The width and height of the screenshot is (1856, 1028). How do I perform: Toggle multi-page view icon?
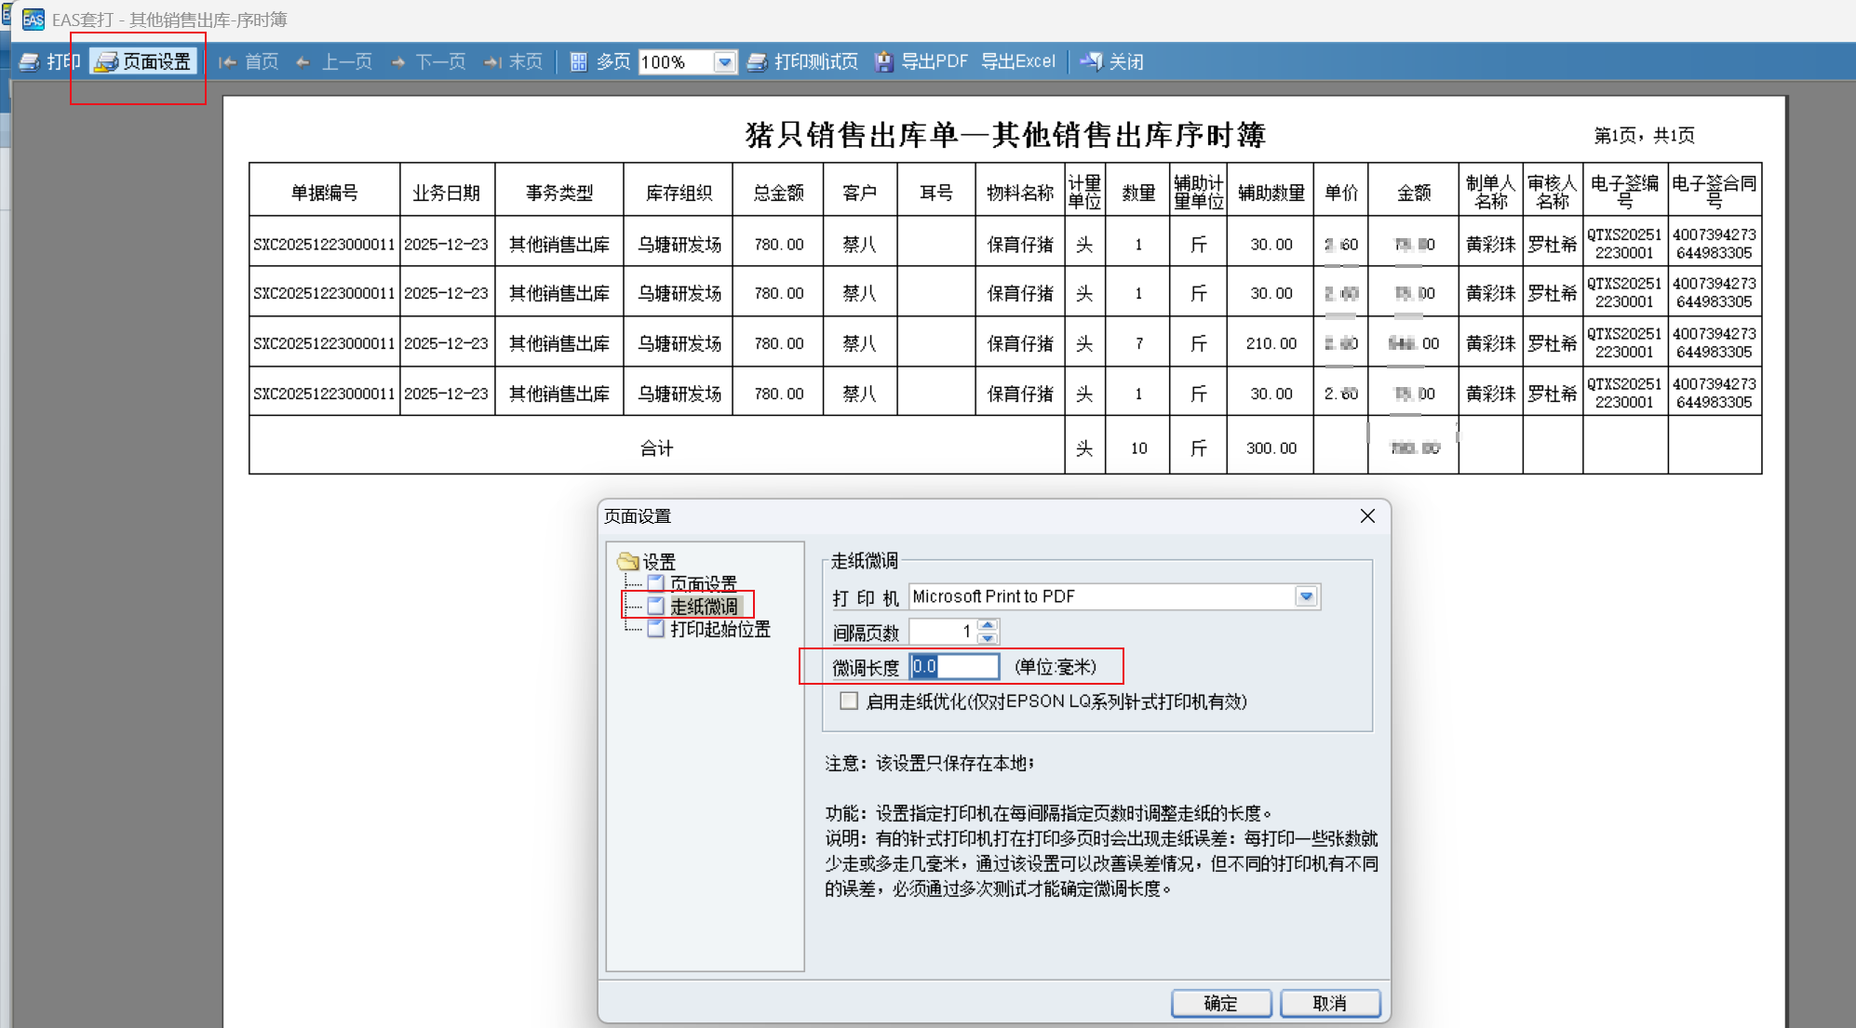pyautogui.click(x=579, y=62)
